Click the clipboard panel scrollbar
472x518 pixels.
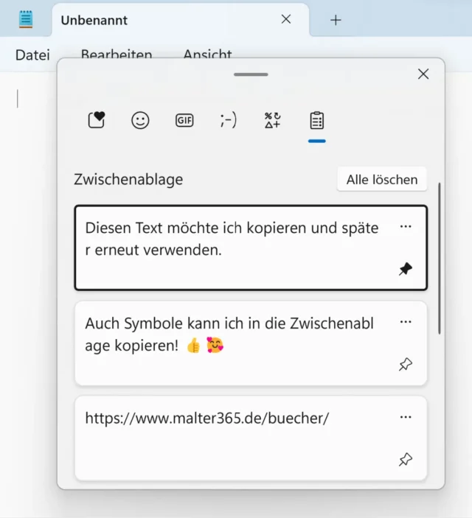pyautogui.click(x=440, y=258)
